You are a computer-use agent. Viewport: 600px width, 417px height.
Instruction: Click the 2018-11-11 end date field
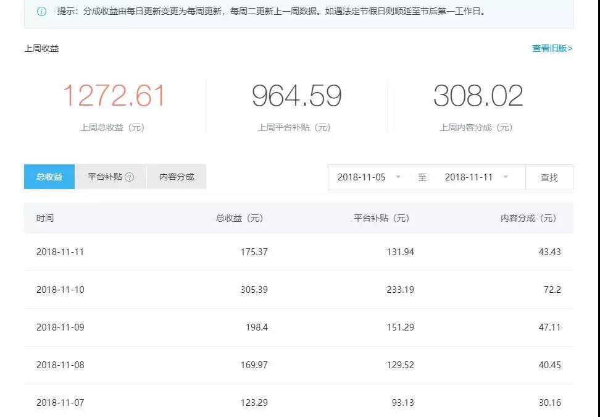coord(469,177)
